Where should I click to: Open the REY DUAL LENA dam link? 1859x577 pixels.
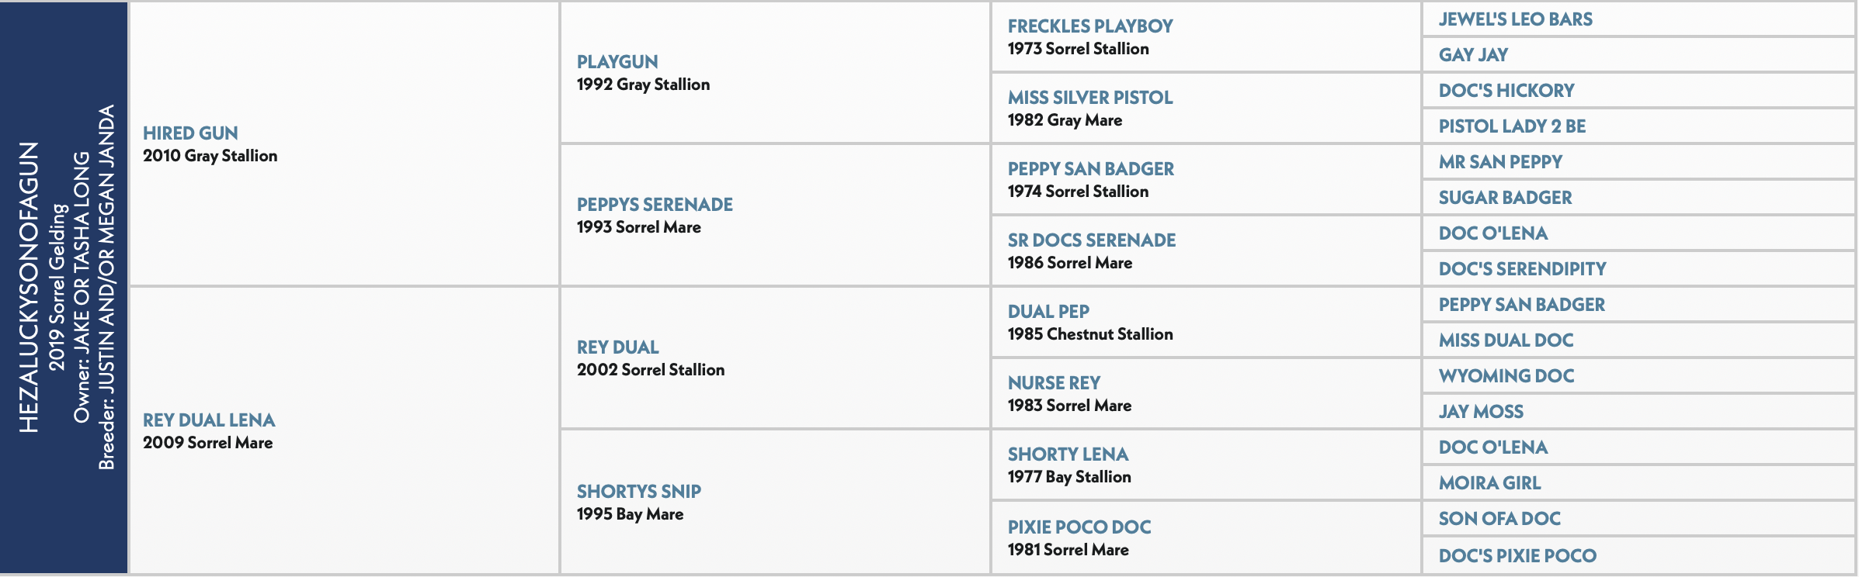tap(209, 420)
